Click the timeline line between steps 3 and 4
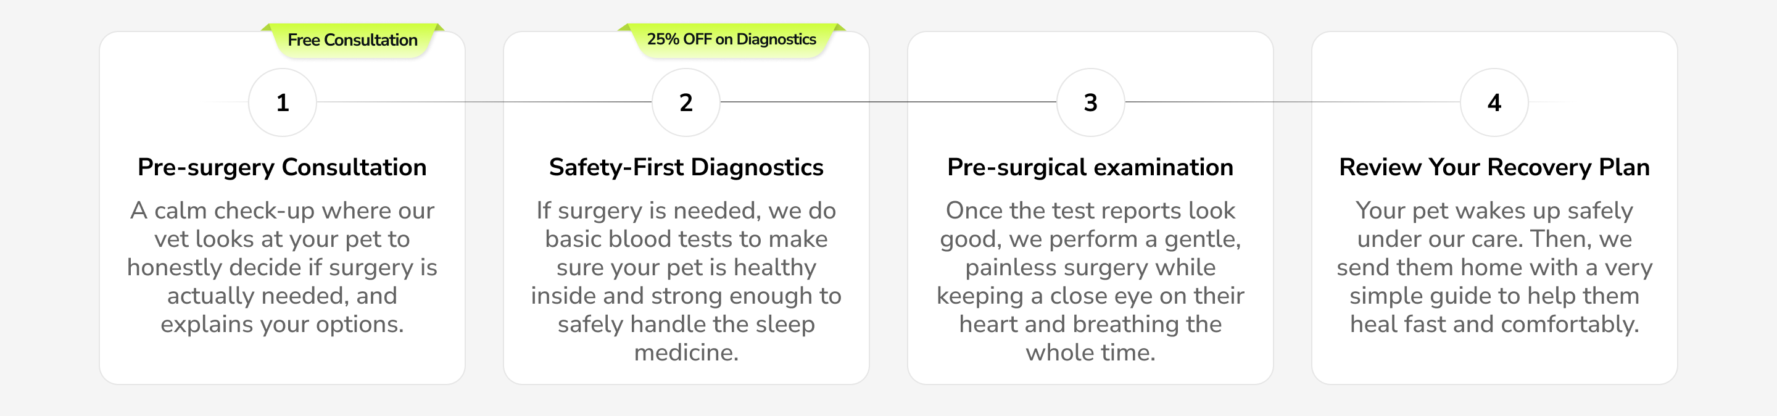This screenshot has width=1777, height=416. point(1292,102)
